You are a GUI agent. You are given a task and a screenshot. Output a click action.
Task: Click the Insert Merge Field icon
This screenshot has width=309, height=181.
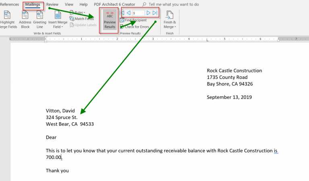(x=58, y=15)
